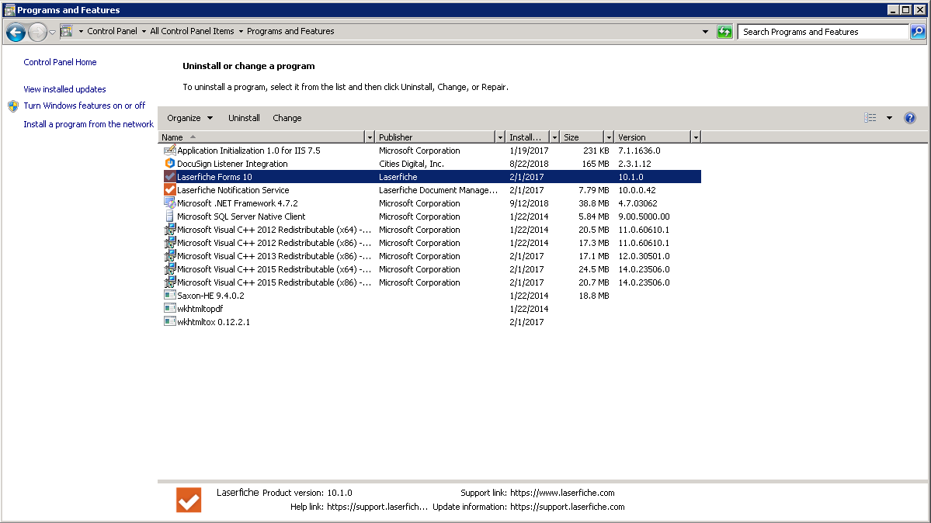
Task: Open the Organize dropdown menu
Action: pos(189,118)
